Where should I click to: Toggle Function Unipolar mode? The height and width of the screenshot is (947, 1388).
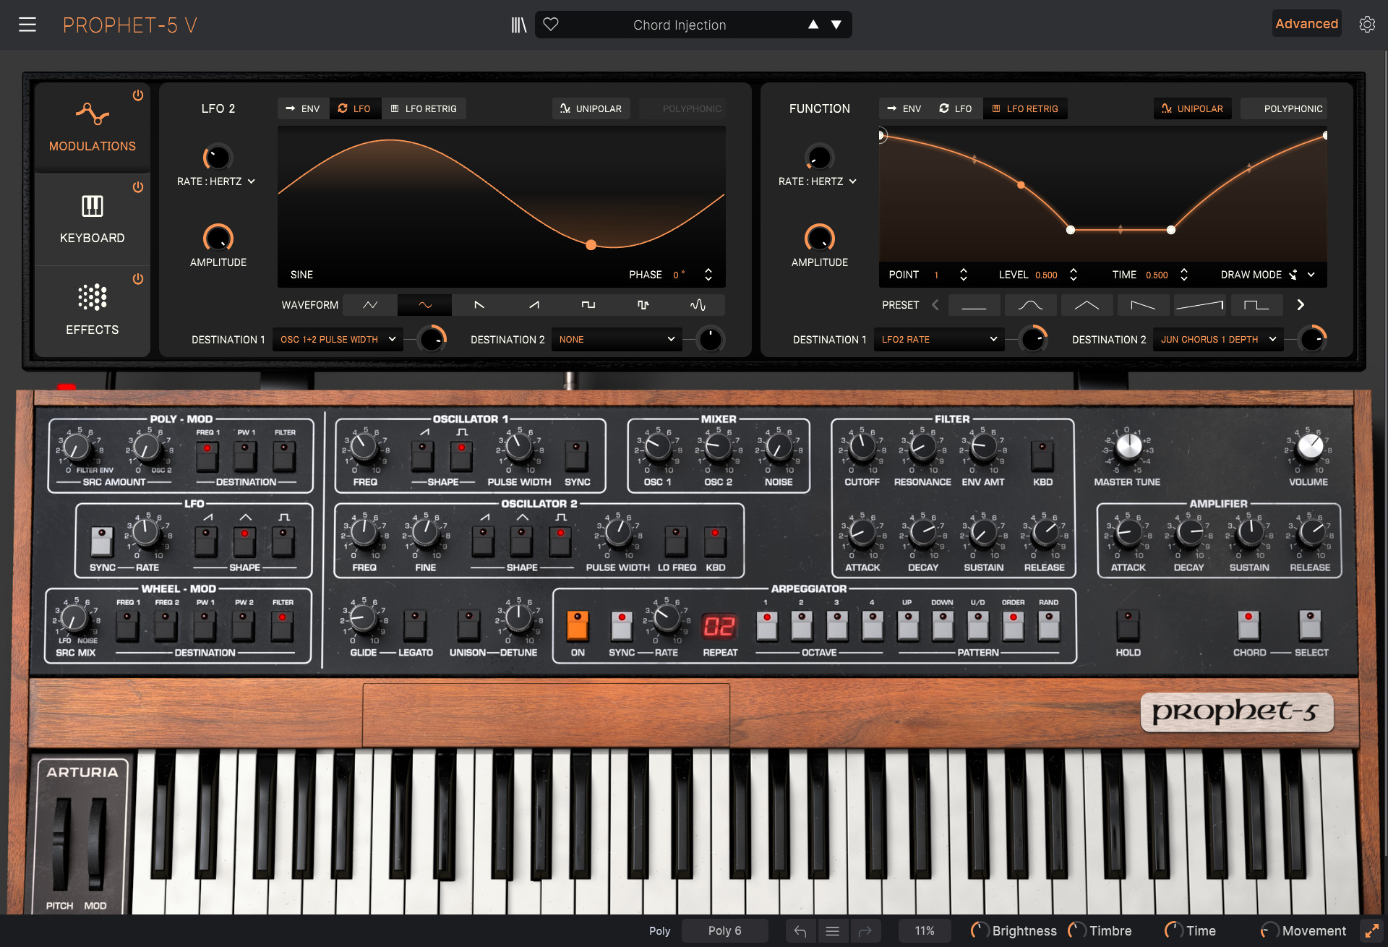click(1193, 108)
